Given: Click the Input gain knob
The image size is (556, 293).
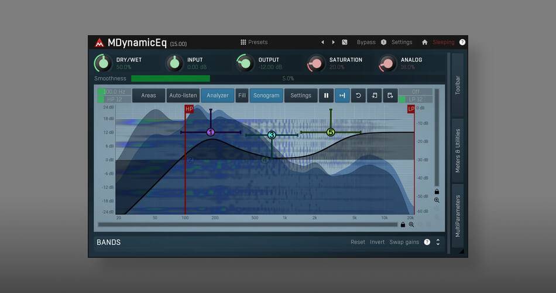Looking at the screenshot, I should [174, 63].
